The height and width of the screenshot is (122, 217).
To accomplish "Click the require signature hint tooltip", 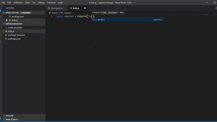I will pos(108,13).
